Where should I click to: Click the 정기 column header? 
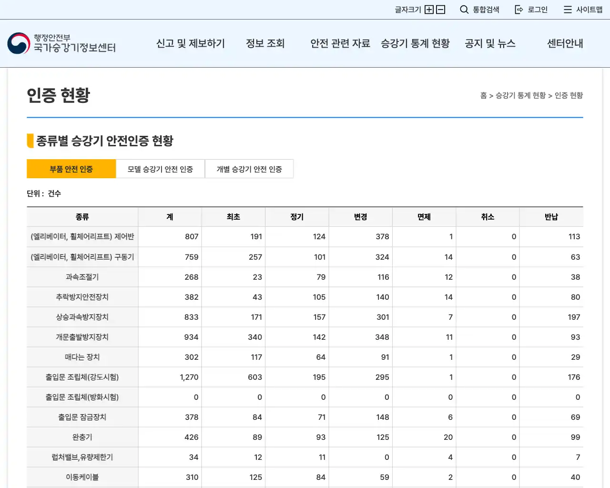[297, 217]
